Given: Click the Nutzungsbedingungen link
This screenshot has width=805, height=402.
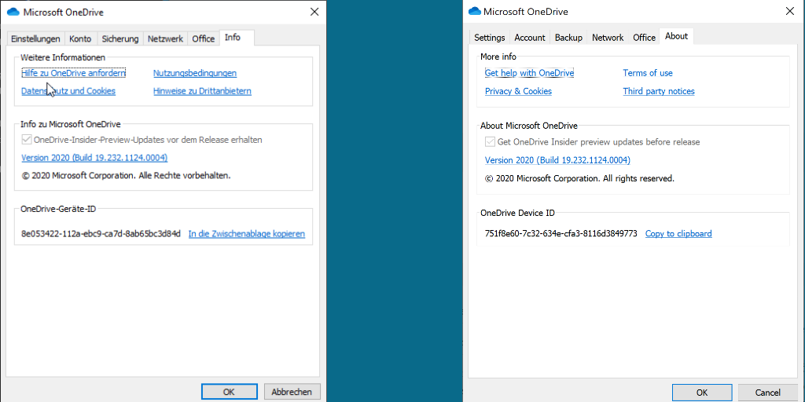Looking at the screenshot, I should (x=194, y=73).
